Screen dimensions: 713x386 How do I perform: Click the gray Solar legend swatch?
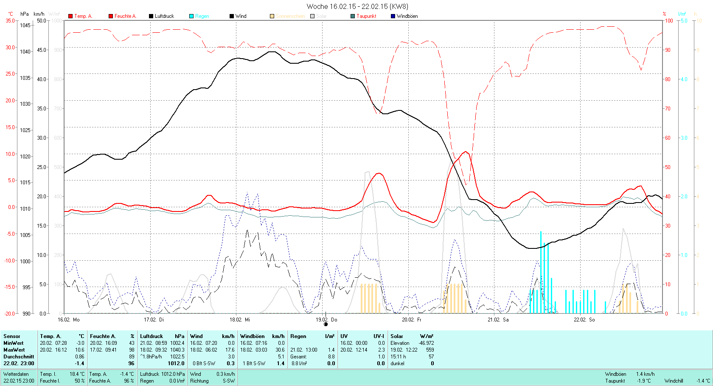pos(312,16)
